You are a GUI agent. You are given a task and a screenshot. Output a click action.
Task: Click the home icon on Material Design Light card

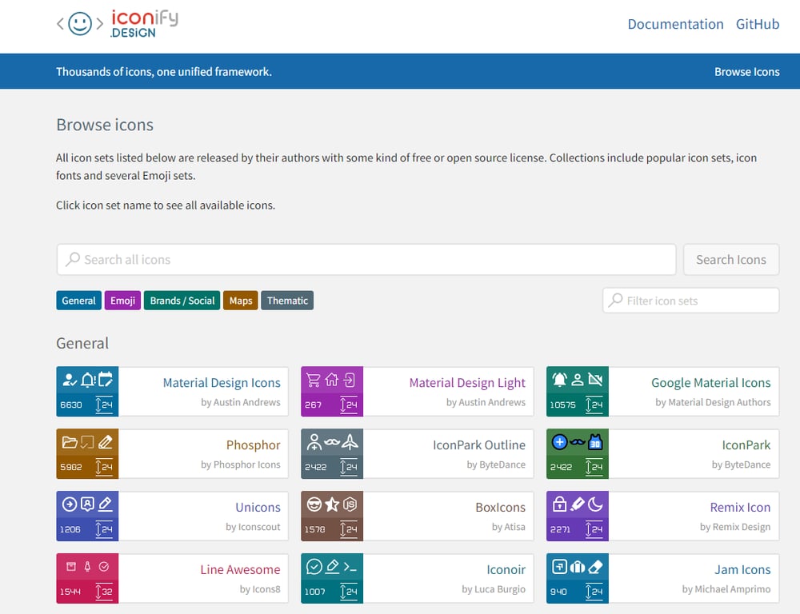[332, 380]
